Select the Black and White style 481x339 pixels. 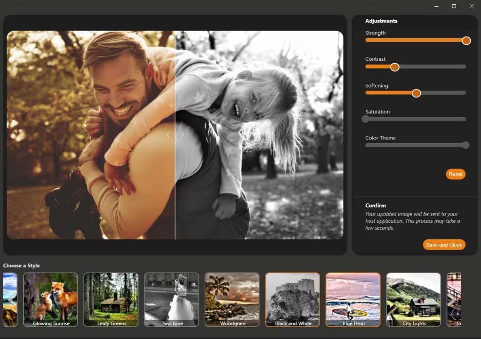(x=292, y=299)
